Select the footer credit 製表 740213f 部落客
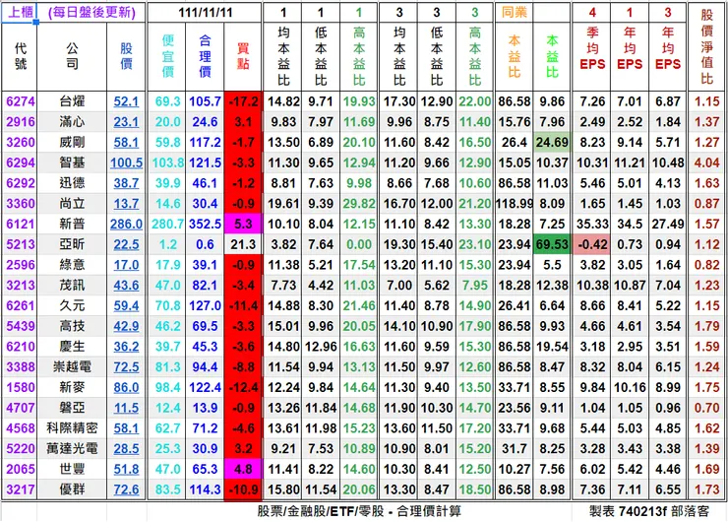The image size is (728, 522). point(649,511)
